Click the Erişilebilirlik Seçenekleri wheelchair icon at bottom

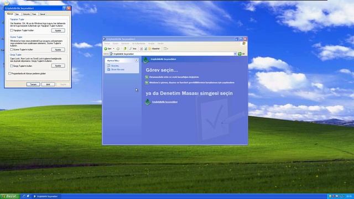148,102
